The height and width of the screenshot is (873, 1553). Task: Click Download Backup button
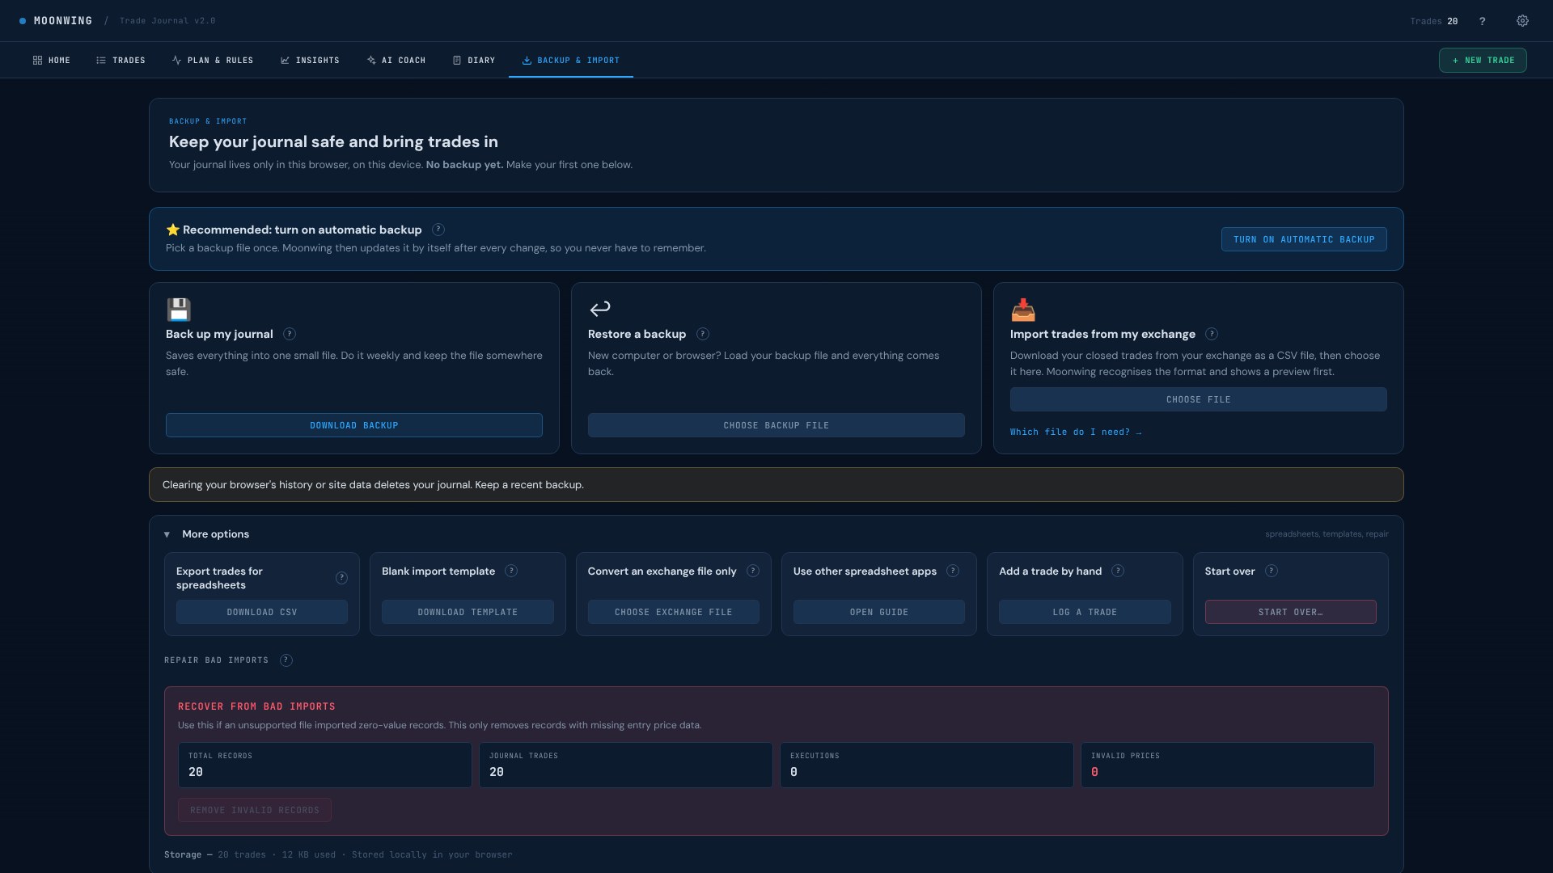tap(354, 425)
